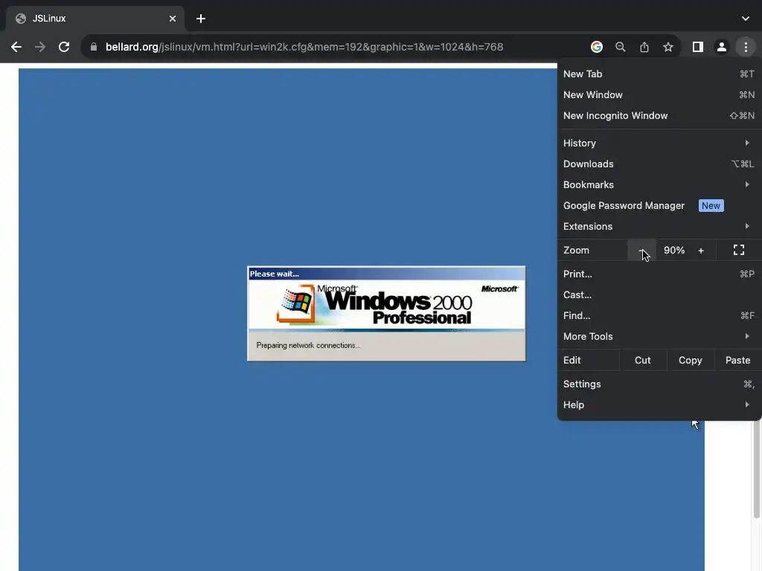The width and height of the screenshot is (762, 571).
Task: Toggle the side panel icon
Action: (697, 47)
